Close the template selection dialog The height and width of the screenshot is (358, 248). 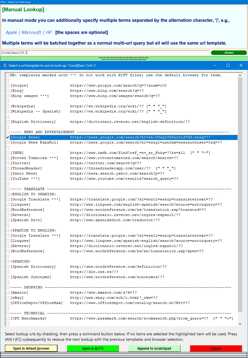click(x=241, y=66)
